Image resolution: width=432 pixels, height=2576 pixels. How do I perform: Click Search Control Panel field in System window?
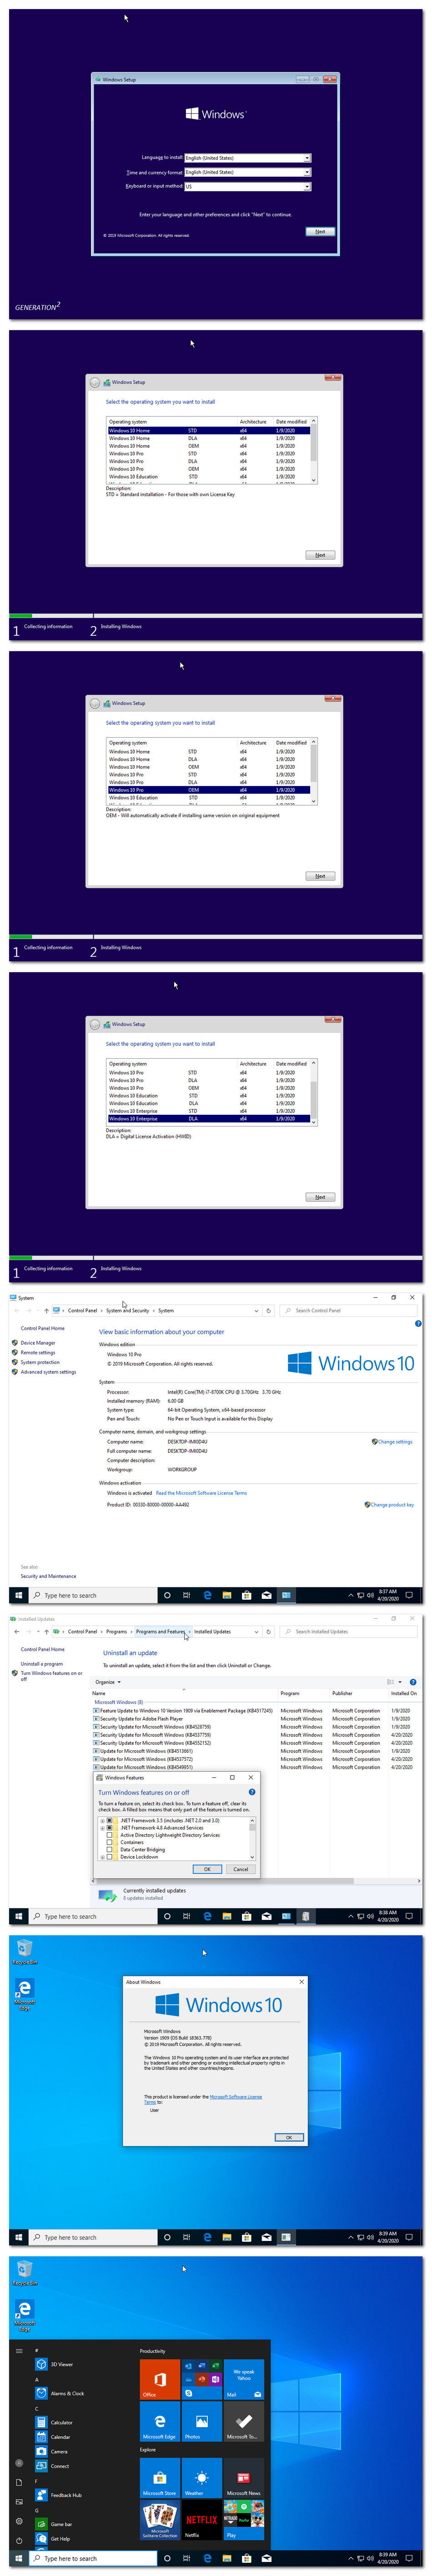point(350,1310)
